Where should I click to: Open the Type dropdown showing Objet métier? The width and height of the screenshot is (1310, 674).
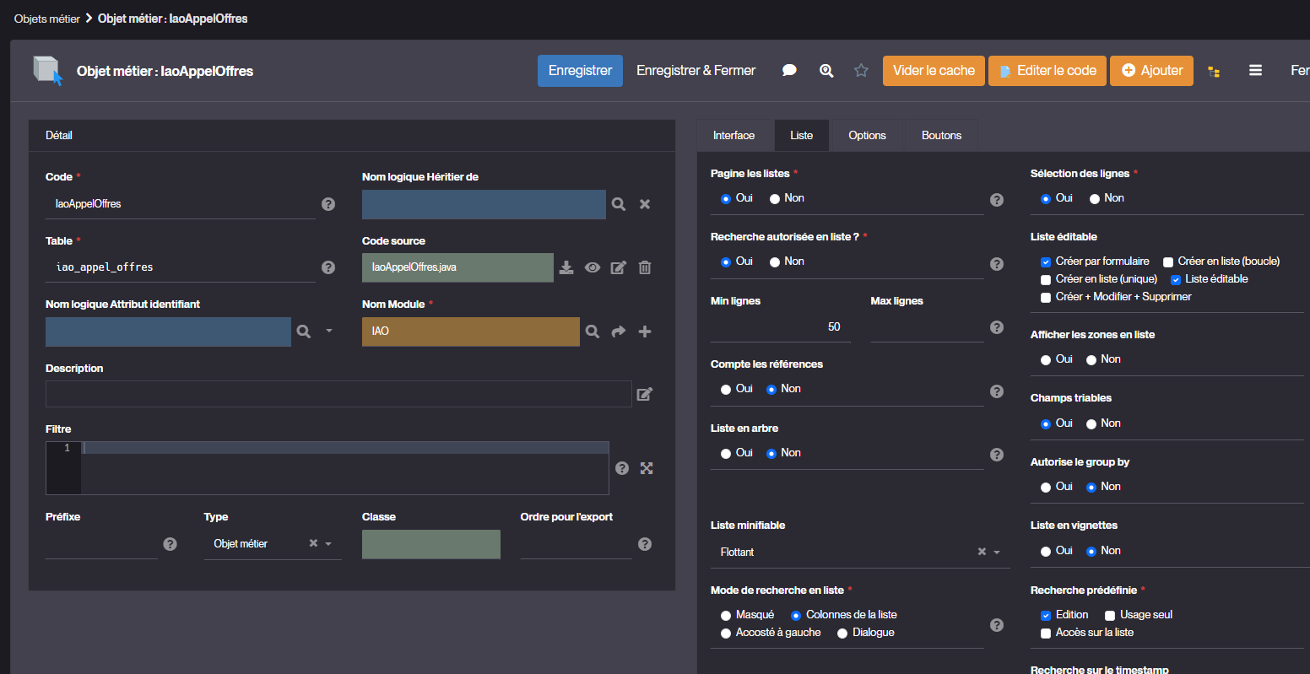click(328, 544)
